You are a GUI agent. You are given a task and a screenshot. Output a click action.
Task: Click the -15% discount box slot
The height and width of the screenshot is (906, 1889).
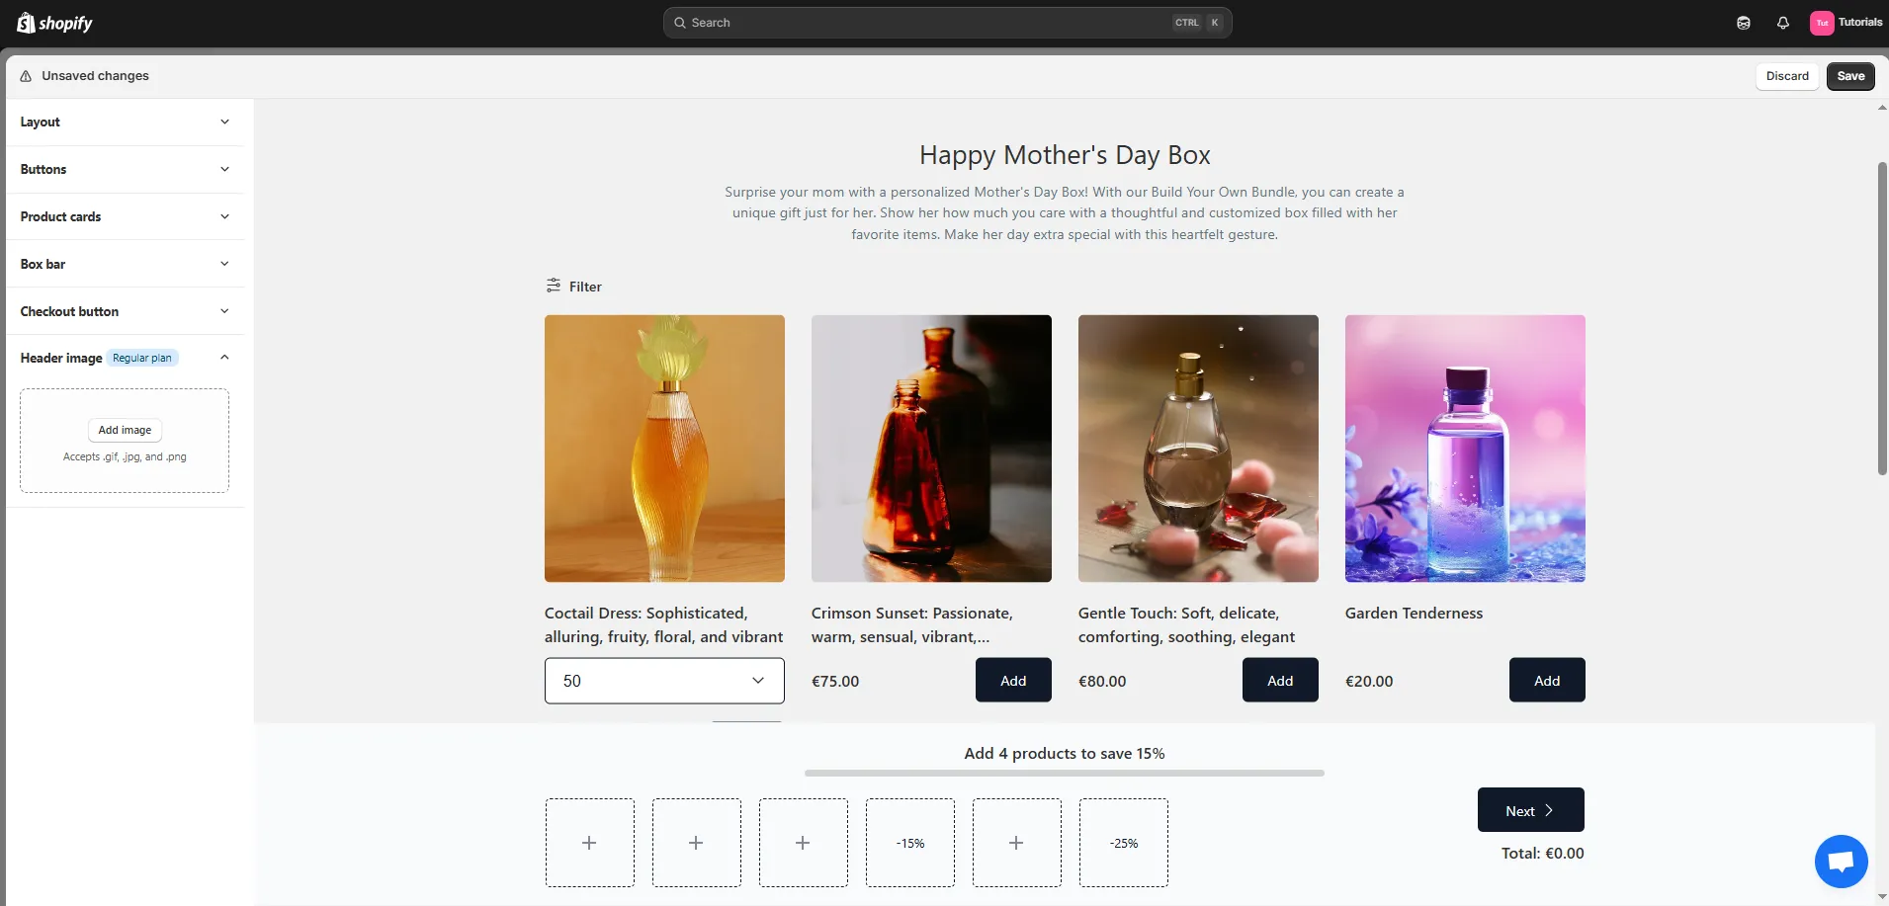point(909,843)
